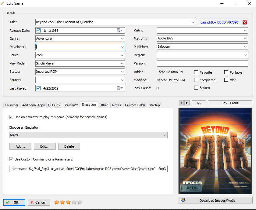Click Add... to add an emulator

20,146
